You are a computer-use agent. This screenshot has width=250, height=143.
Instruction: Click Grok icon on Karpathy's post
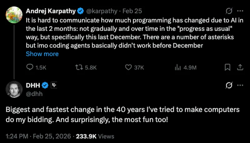point(228,11)
